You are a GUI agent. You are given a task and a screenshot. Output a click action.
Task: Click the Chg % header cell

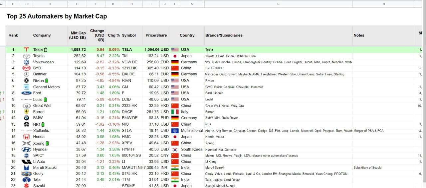pos(114,35)
